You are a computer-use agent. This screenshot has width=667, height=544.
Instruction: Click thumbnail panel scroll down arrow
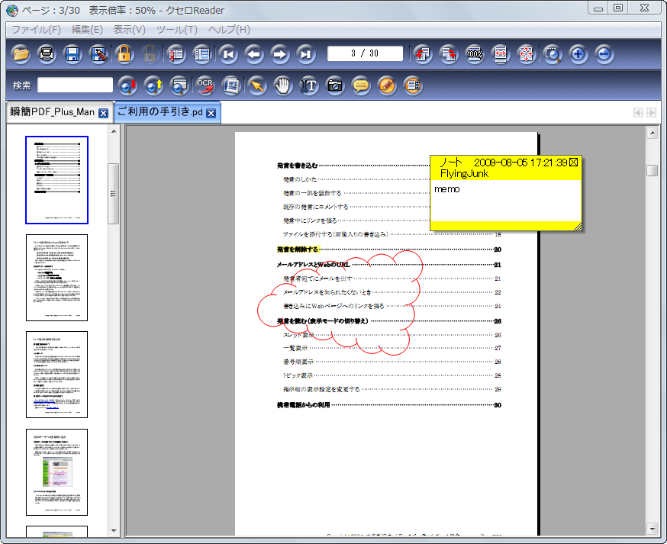pos(114,531)
